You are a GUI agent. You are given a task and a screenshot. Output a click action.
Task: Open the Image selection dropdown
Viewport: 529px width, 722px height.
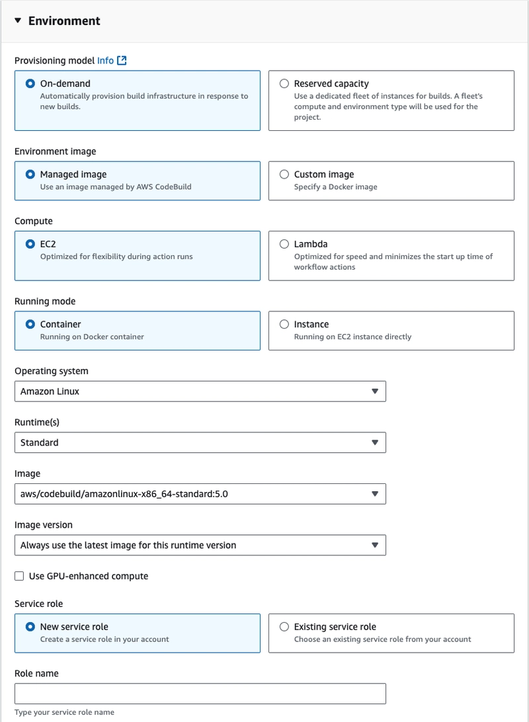coord(200,494)
